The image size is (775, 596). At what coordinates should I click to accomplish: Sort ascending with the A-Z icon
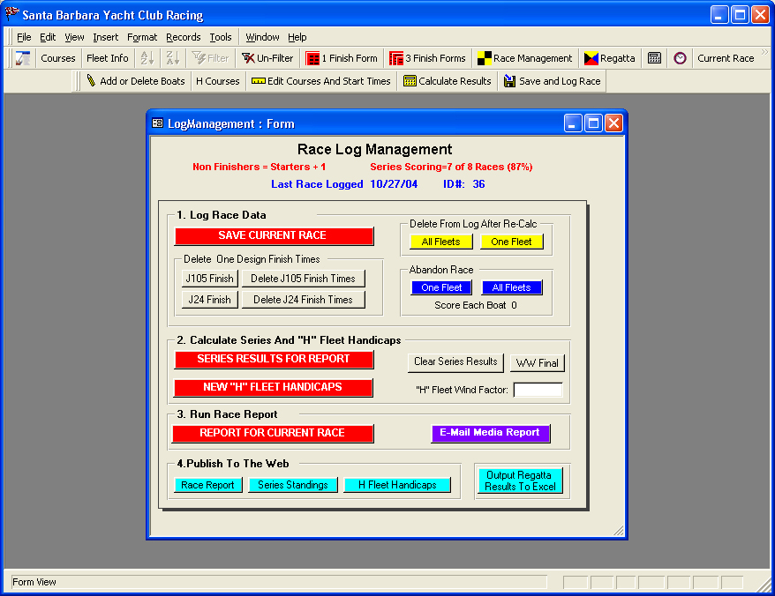[147, 58]
